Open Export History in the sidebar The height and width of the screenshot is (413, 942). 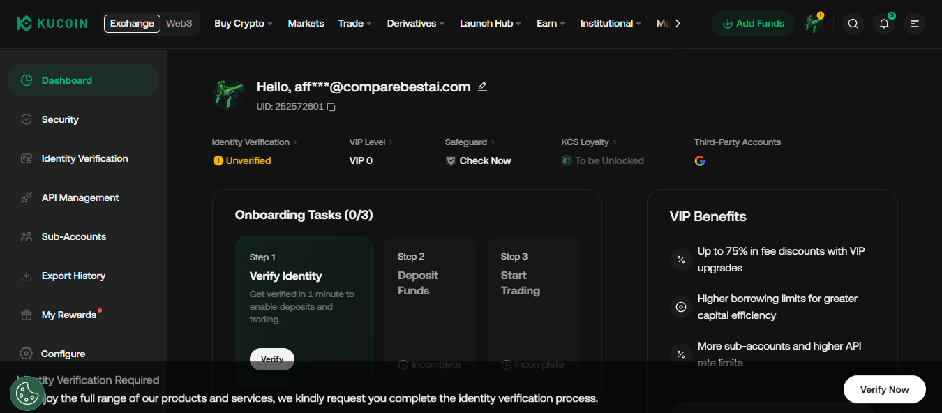pos(83,276)
